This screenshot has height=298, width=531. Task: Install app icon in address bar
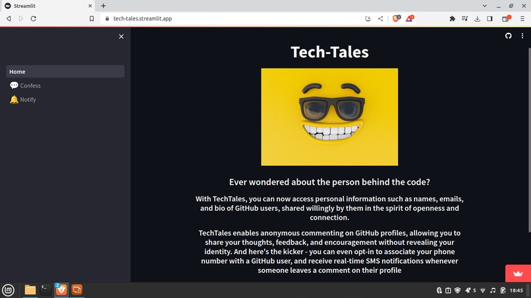(x=368, y=18)
